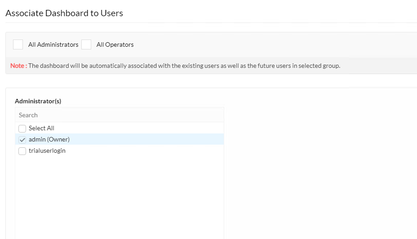Screen dimensions: 417x239
Task: Click the red "Note :" label
Action: click(x=18, y=66)
